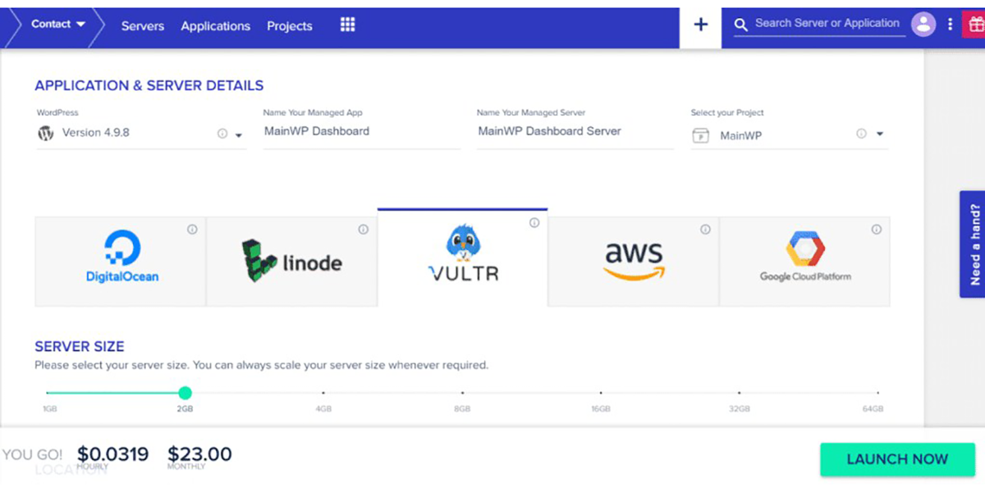This screenshot has width=985, height=492.
Task: Select AWS as cloud provider
Action: [633, 262]
